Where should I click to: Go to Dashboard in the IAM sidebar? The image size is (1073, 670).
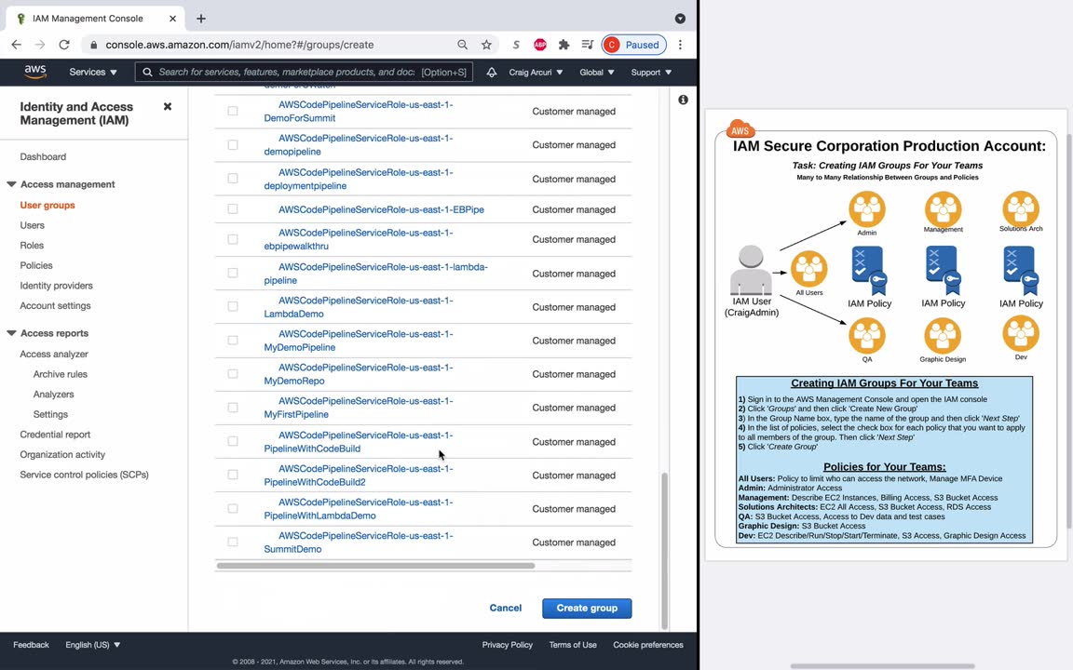click(43, 156)
